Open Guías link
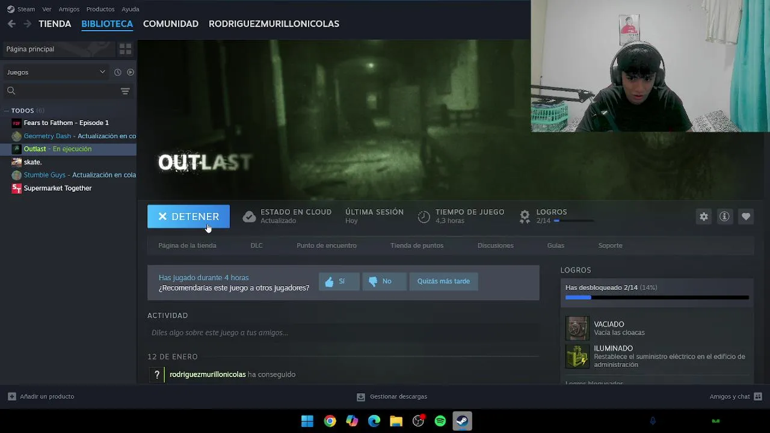 pyautogui.click(x=556, y=245)
